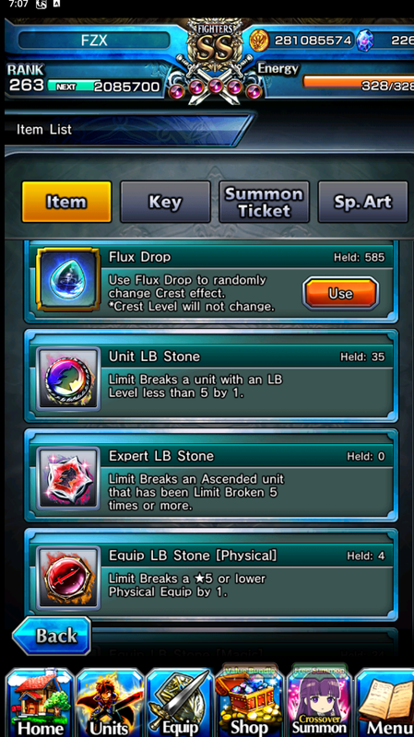Select the Item tab

[x=66, y=202]
